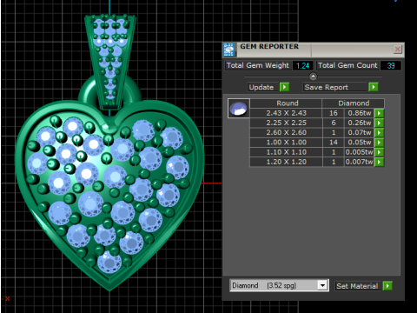The width and height of the screenshot is (417, 313).
Task: Click the gem count 14 cell
Action: (334, 143)
